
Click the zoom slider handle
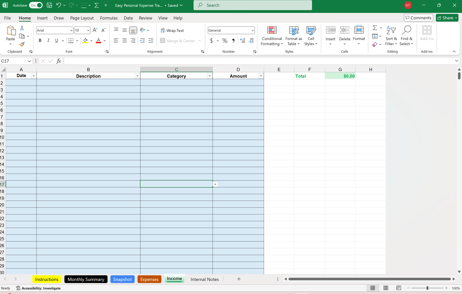point(428,288)
